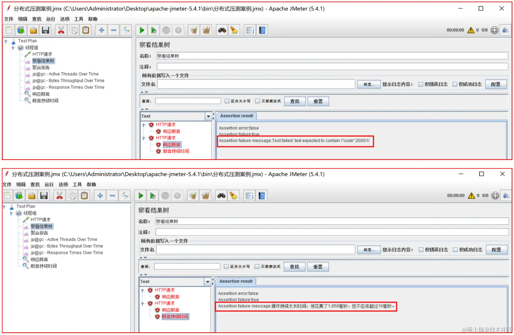Enable 仅错误日志 checkbox in top window
Viewport: 514px width, 335px height.
pyautogui.click(x=421, y=84)
